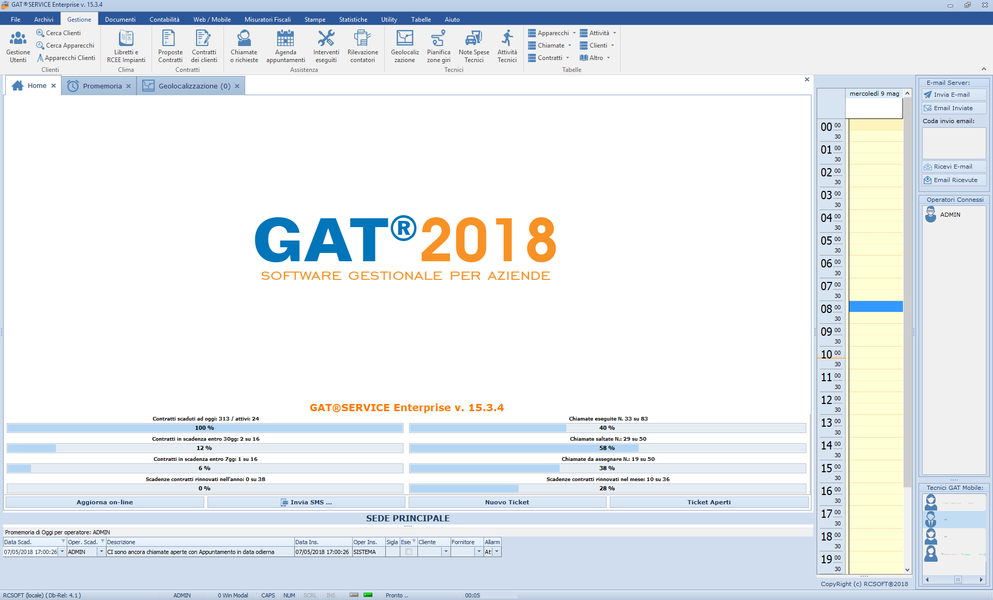Collapse the ribbon arrow
Screen dimensions: 993x600
pos(984,69)
